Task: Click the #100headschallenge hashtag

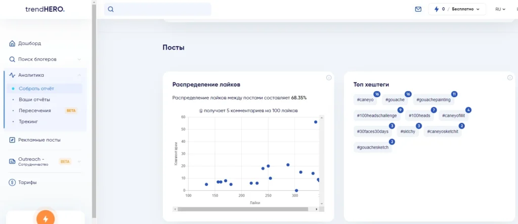Action: 377,116
